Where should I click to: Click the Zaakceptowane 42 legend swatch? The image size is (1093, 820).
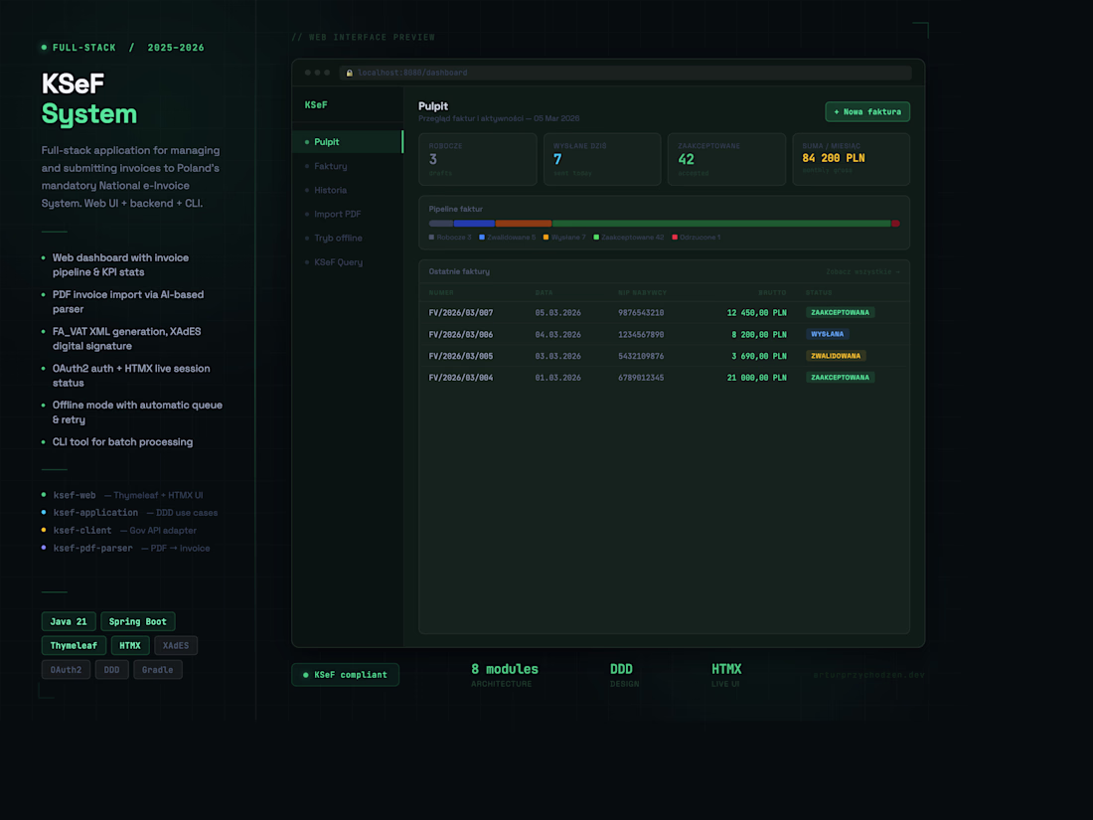(596, 238)
